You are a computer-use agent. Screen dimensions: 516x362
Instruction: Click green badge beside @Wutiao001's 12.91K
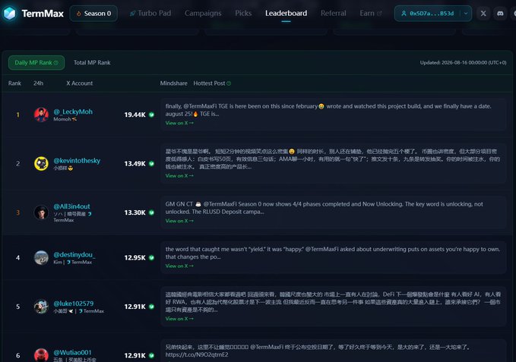[x=151, y=355]
